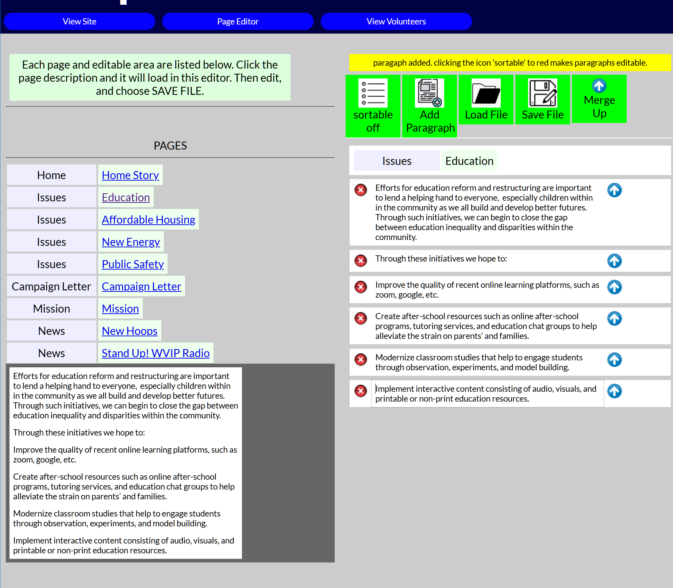Delete the 'Efforts for education reform' paragraph

tap(361, 190)
